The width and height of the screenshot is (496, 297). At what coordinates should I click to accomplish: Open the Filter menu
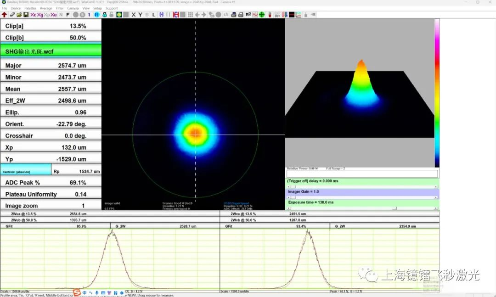60,8
